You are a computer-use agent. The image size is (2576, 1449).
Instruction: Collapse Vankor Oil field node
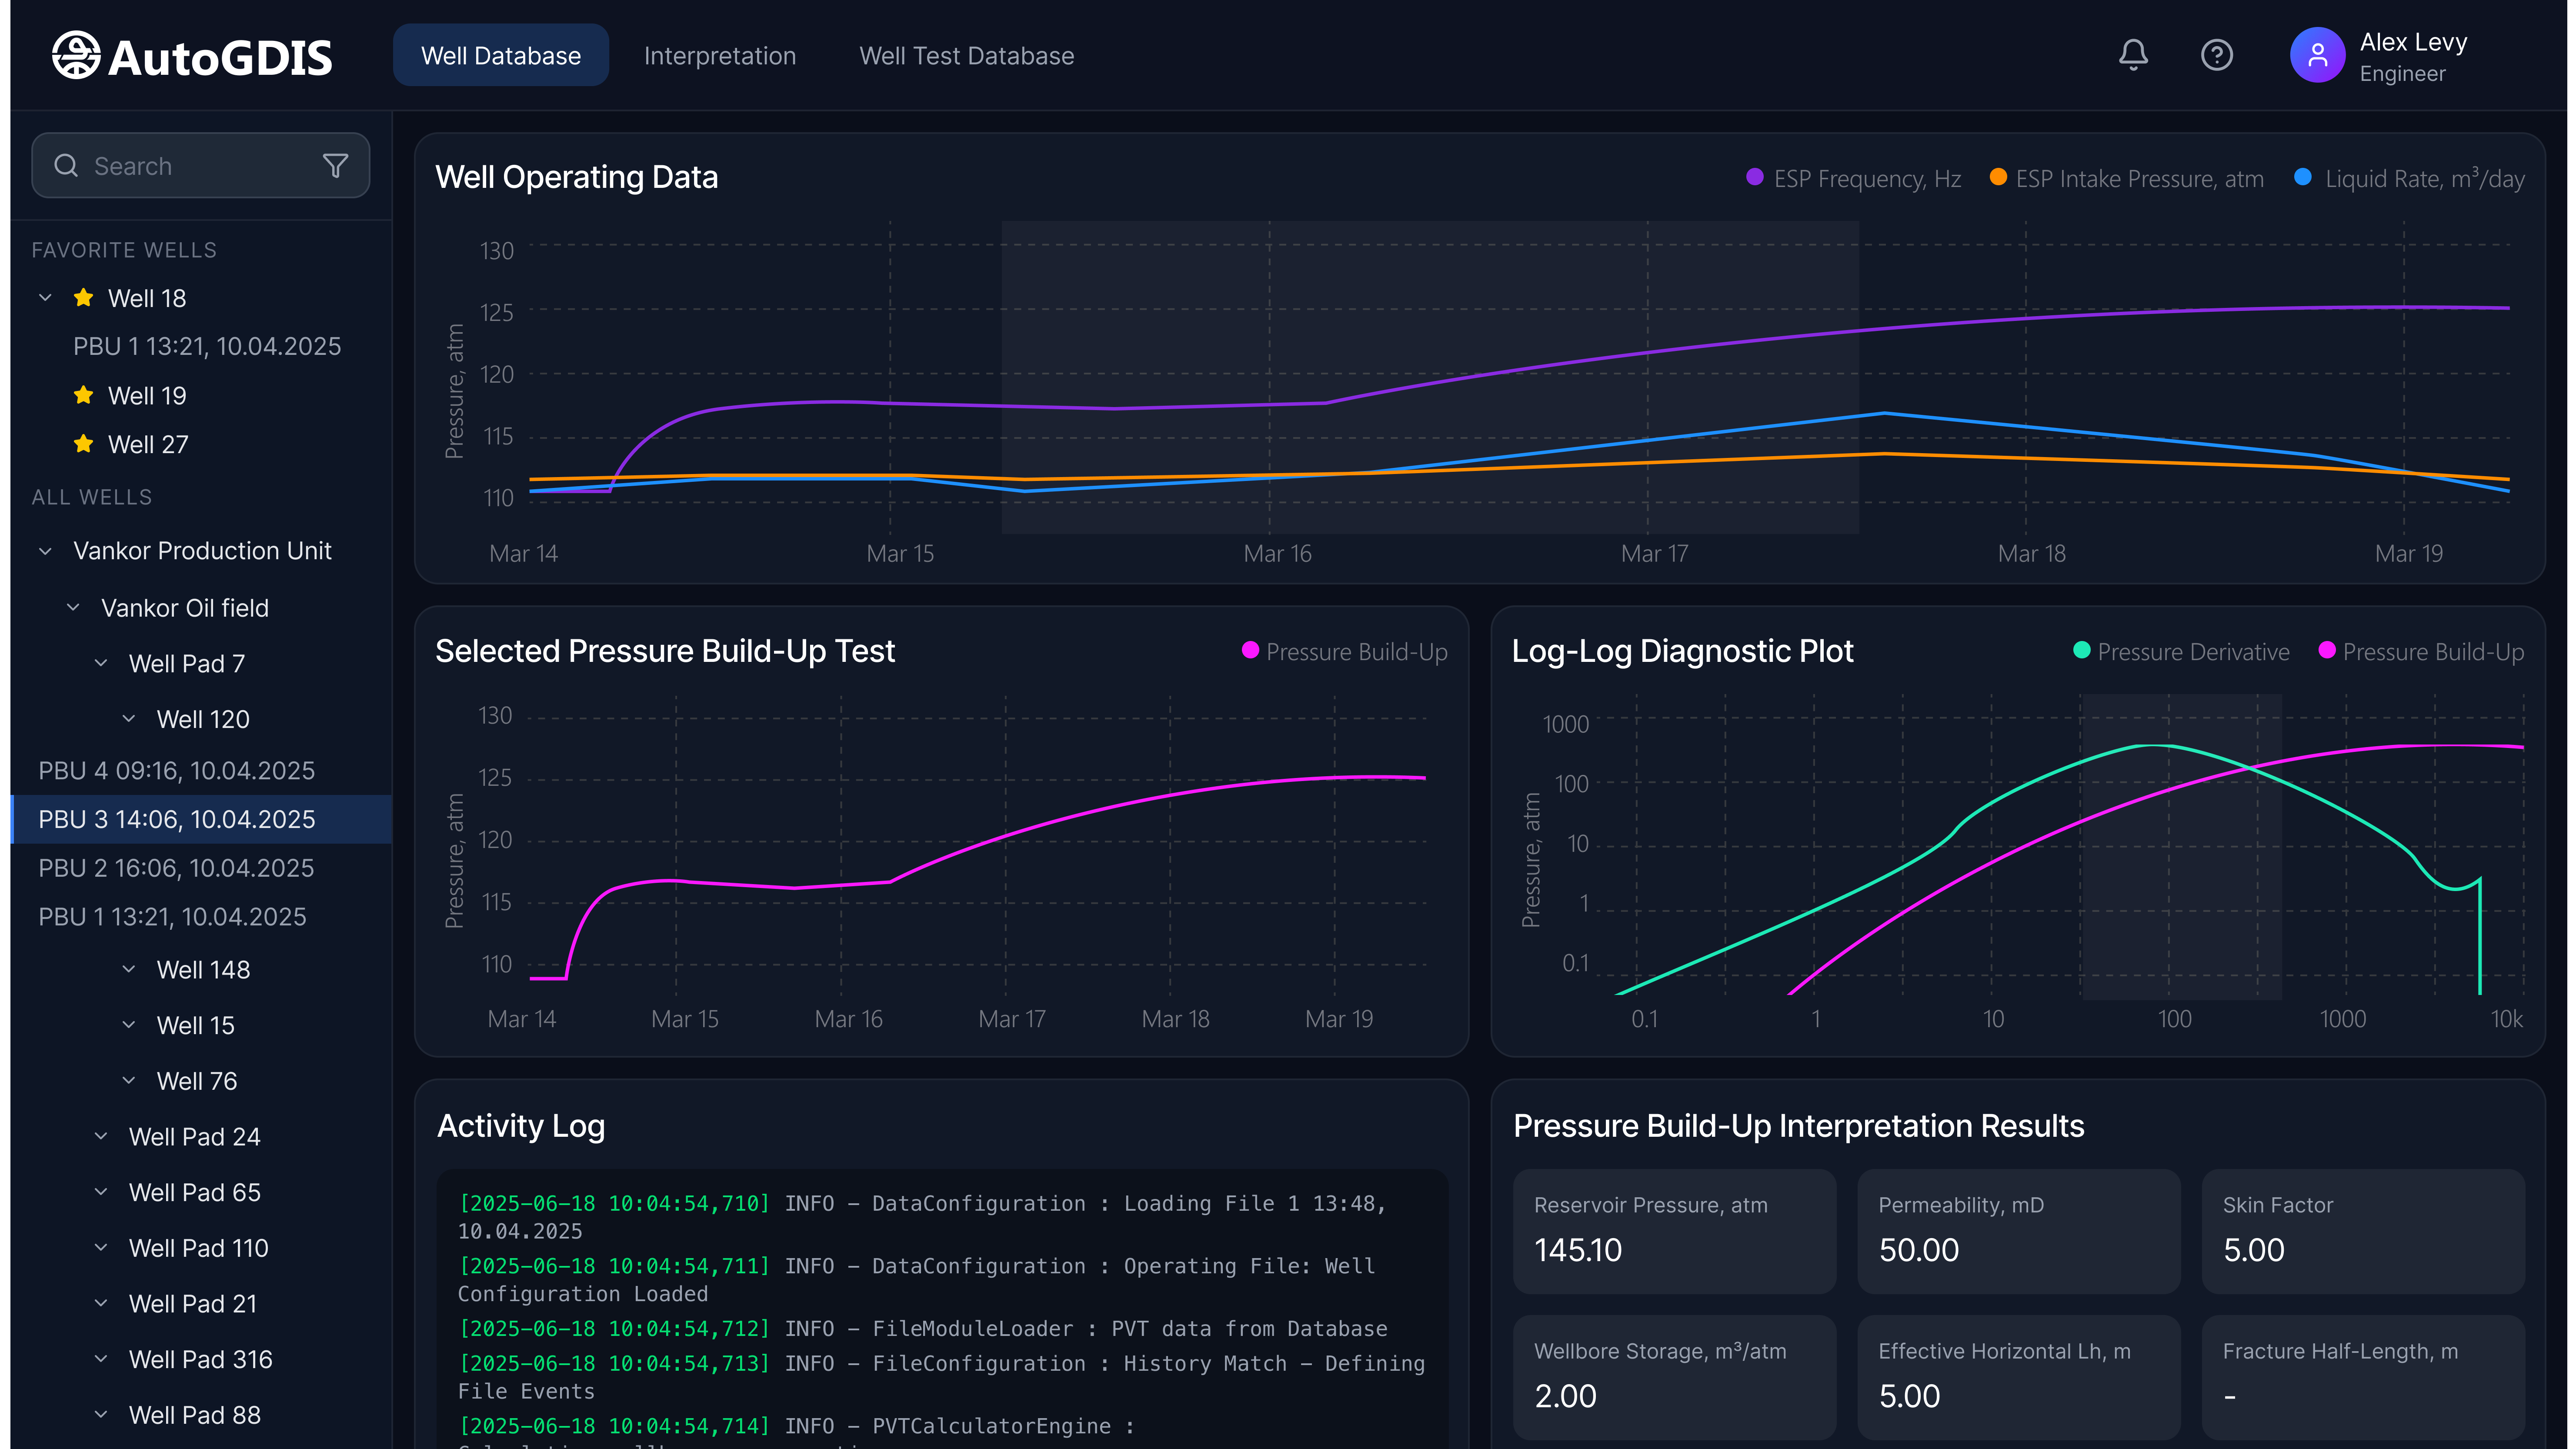tap(73, 607)
